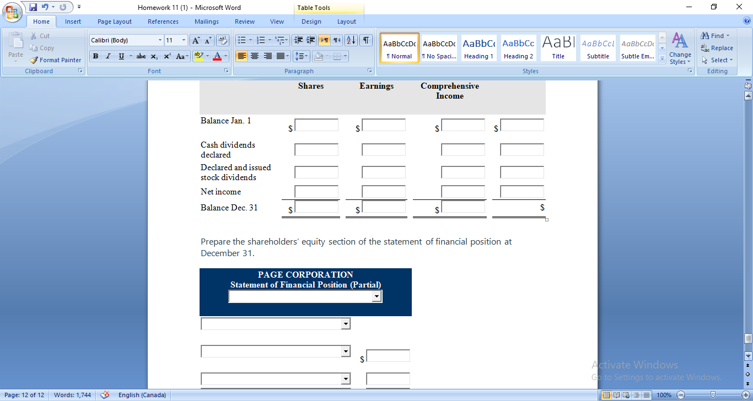Apply strikethrough formatting
This screenshot has width=753, height=401.
(x=141, y=56)
